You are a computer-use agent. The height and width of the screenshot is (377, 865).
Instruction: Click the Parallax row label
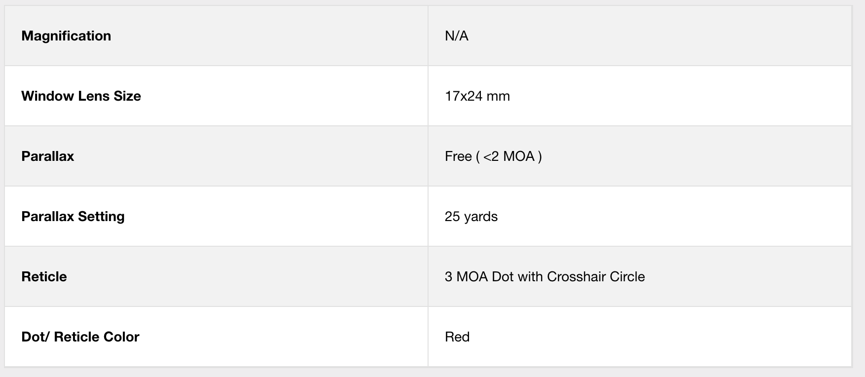(47, 156)
